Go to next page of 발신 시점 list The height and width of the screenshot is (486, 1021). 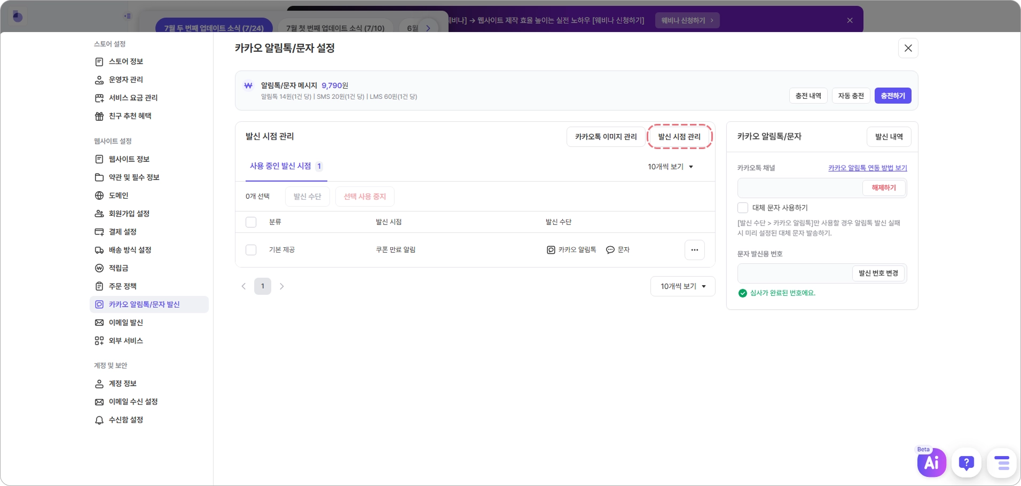pos(282,286)
